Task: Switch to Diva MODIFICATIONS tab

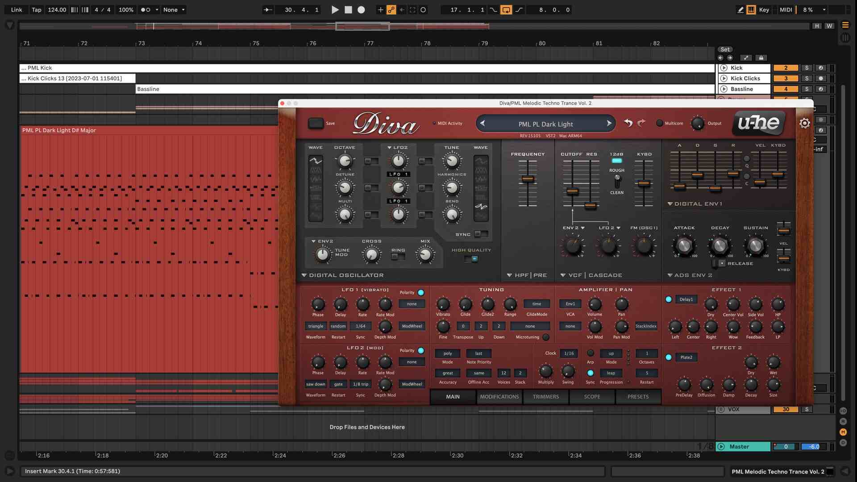Action: tap(499, 397)
